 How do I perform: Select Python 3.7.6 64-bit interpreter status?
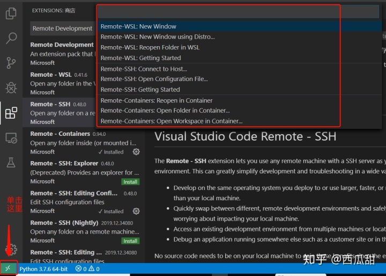pos(43,269)
